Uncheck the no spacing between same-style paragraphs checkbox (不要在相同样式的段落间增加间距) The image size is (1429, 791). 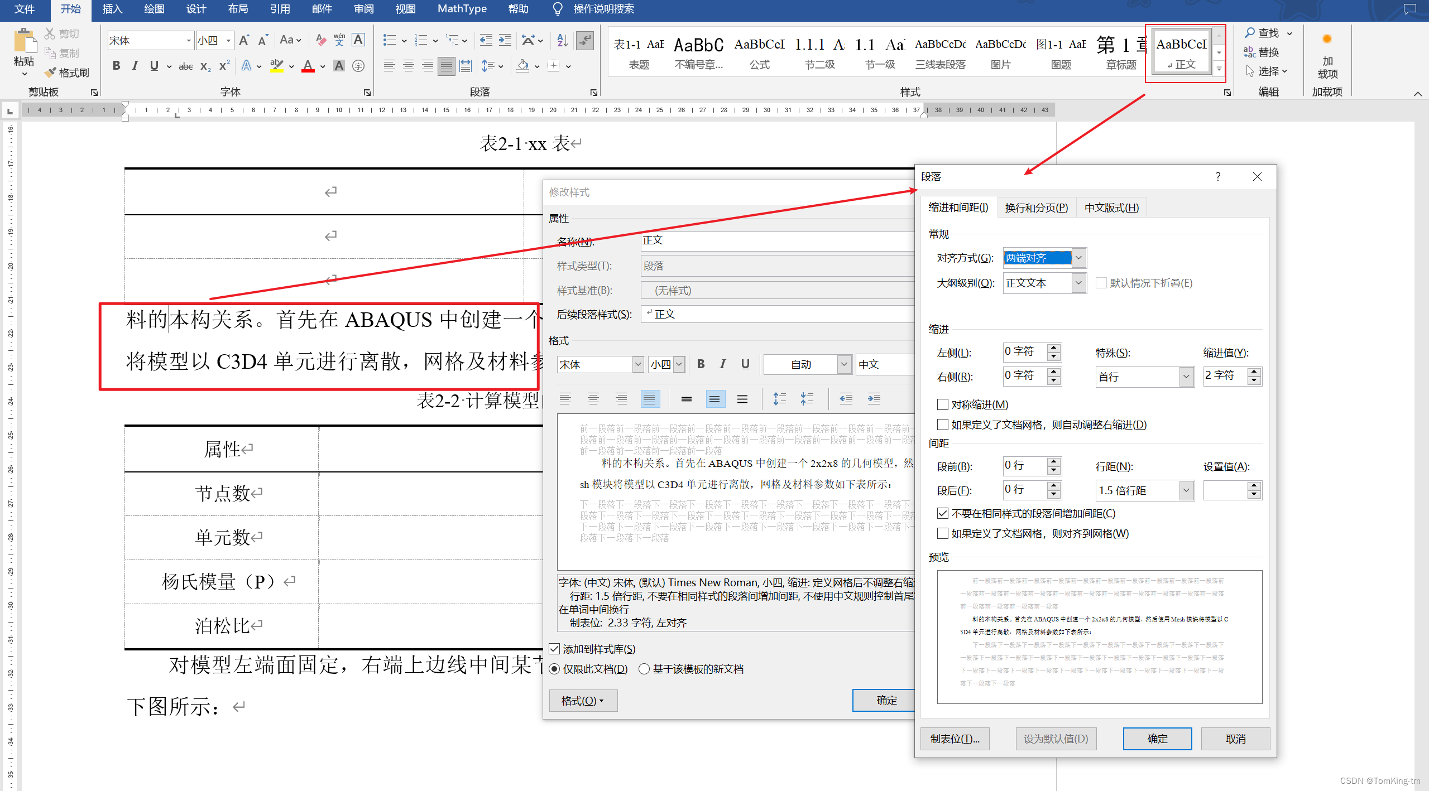[943, 513]
